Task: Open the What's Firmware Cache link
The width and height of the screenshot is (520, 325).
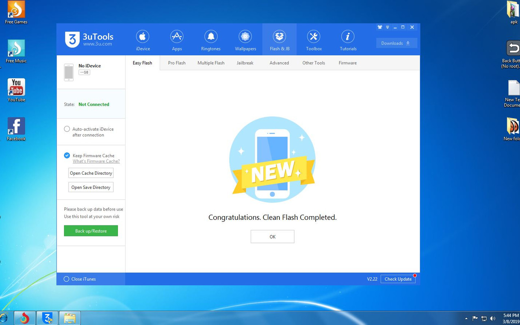Action: 96,161
